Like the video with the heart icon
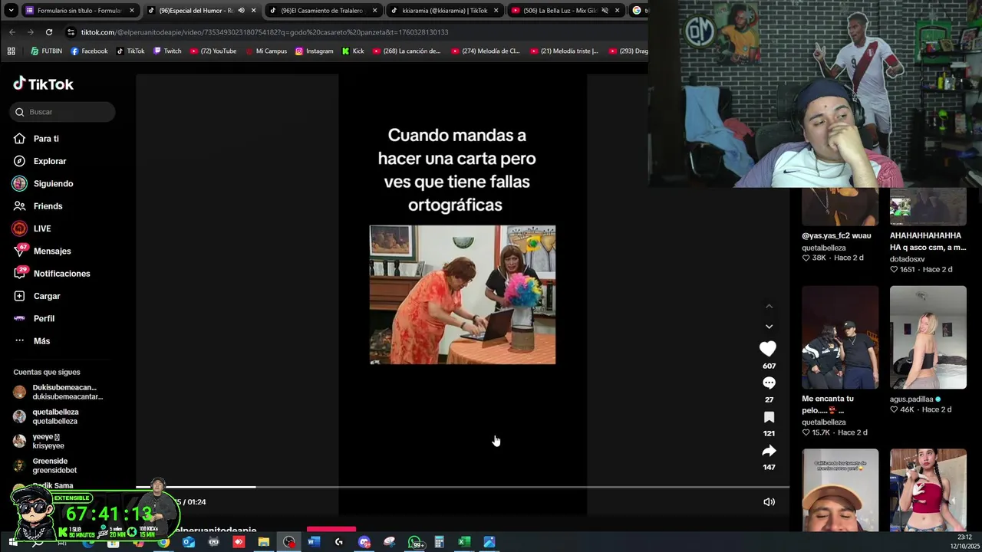 (768, 349)
